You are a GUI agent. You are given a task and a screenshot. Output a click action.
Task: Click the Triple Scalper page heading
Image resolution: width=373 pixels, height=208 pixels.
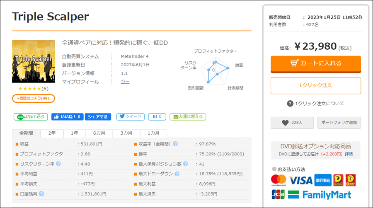(51, 17)
